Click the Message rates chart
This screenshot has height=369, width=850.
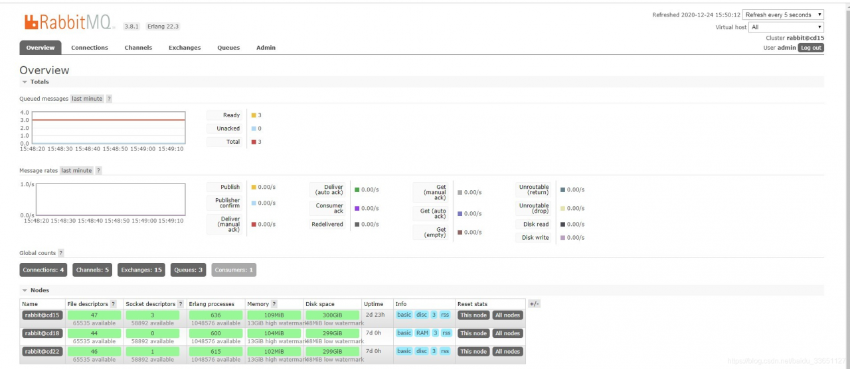click(110, 199)
